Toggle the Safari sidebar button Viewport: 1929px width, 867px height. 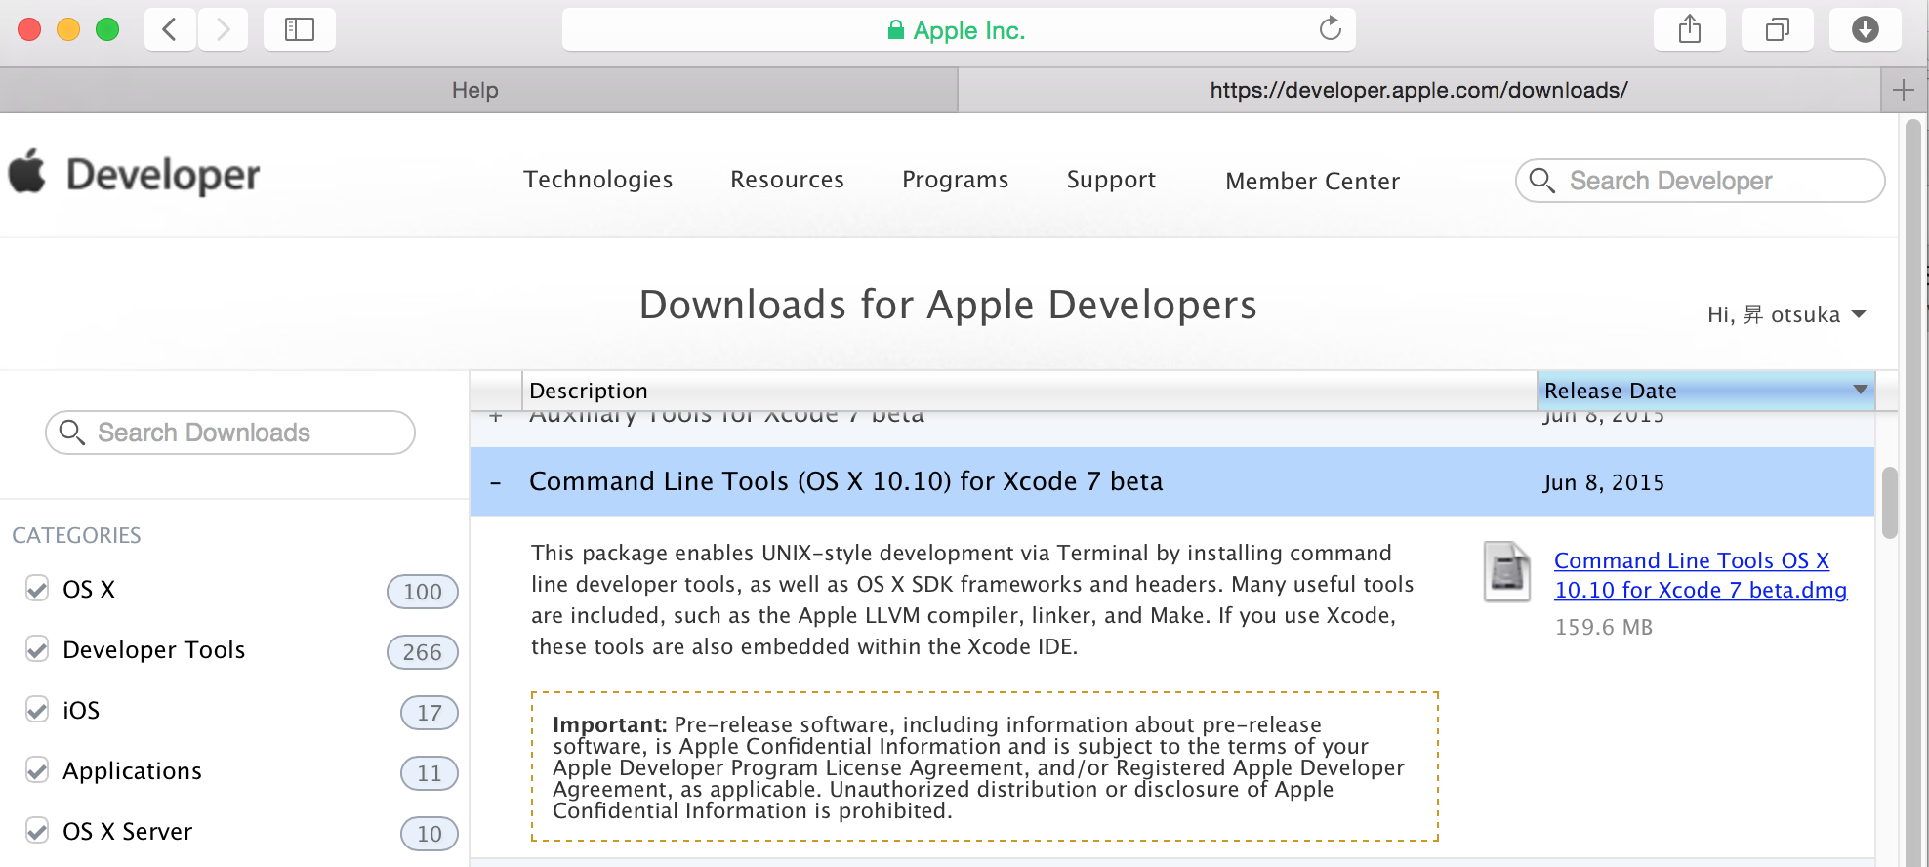[x=300, y=29]
